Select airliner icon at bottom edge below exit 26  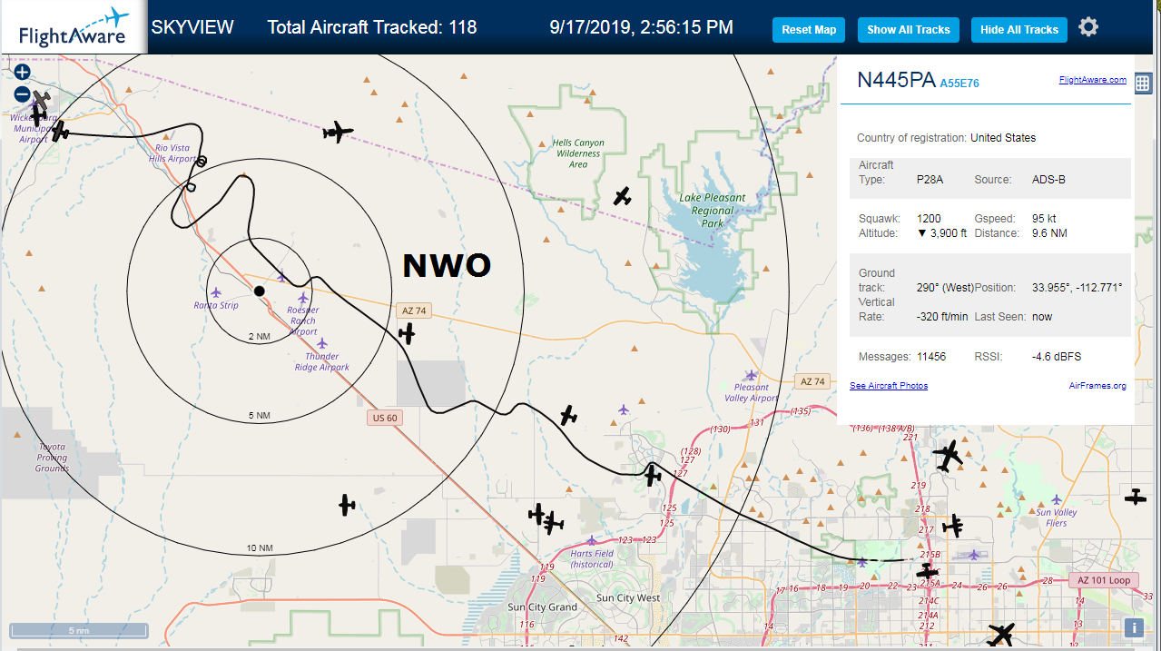coord(1001,633)
